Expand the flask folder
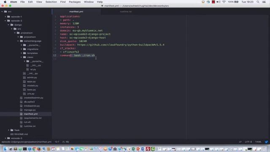Viewport: 270px width, 152px height. [8, 130]
